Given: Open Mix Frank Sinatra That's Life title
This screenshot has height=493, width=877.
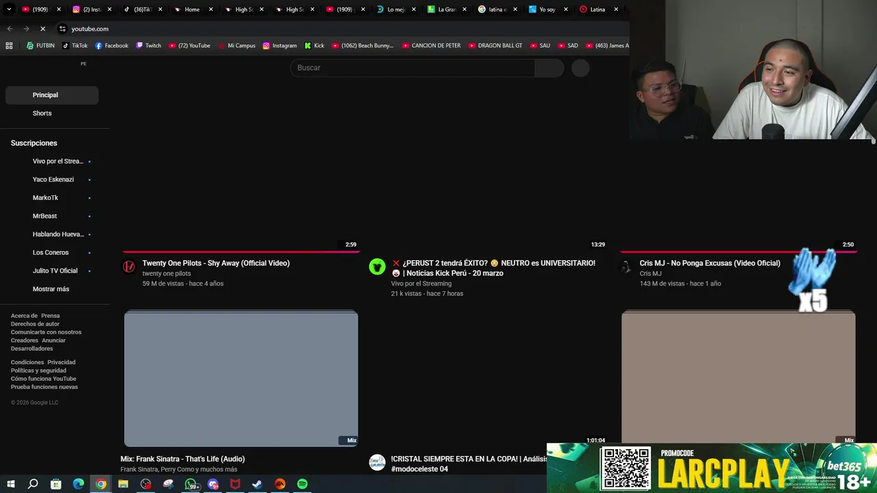Looking at the screenshot, I should [182, 459].
